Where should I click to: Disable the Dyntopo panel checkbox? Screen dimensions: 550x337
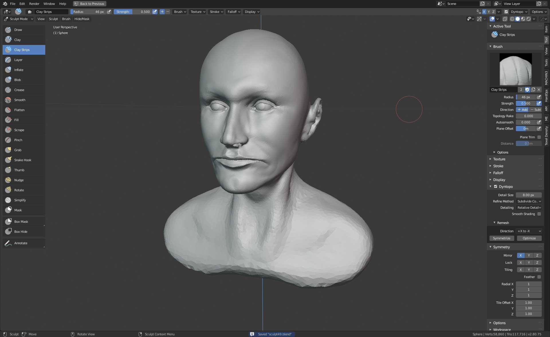(x=496, y=186)
